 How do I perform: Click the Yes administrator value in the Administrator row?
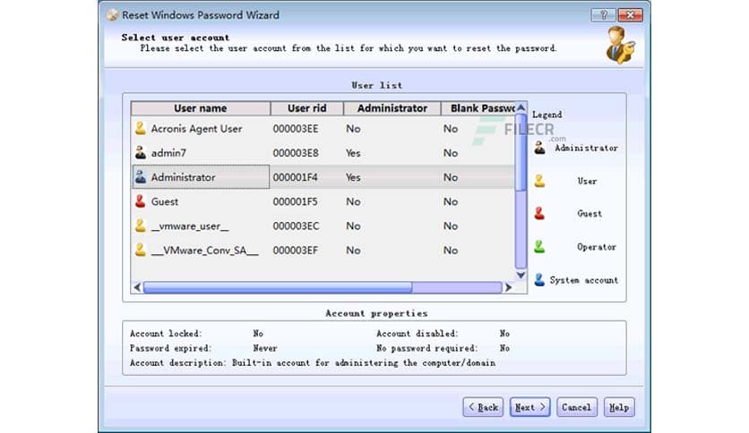[353, 177]
